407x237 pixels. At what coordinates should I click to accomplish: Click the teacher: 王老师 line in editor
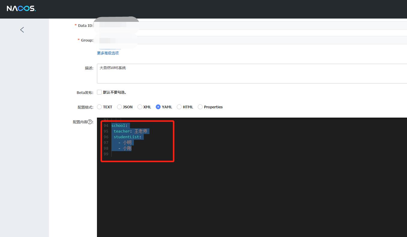131,131
